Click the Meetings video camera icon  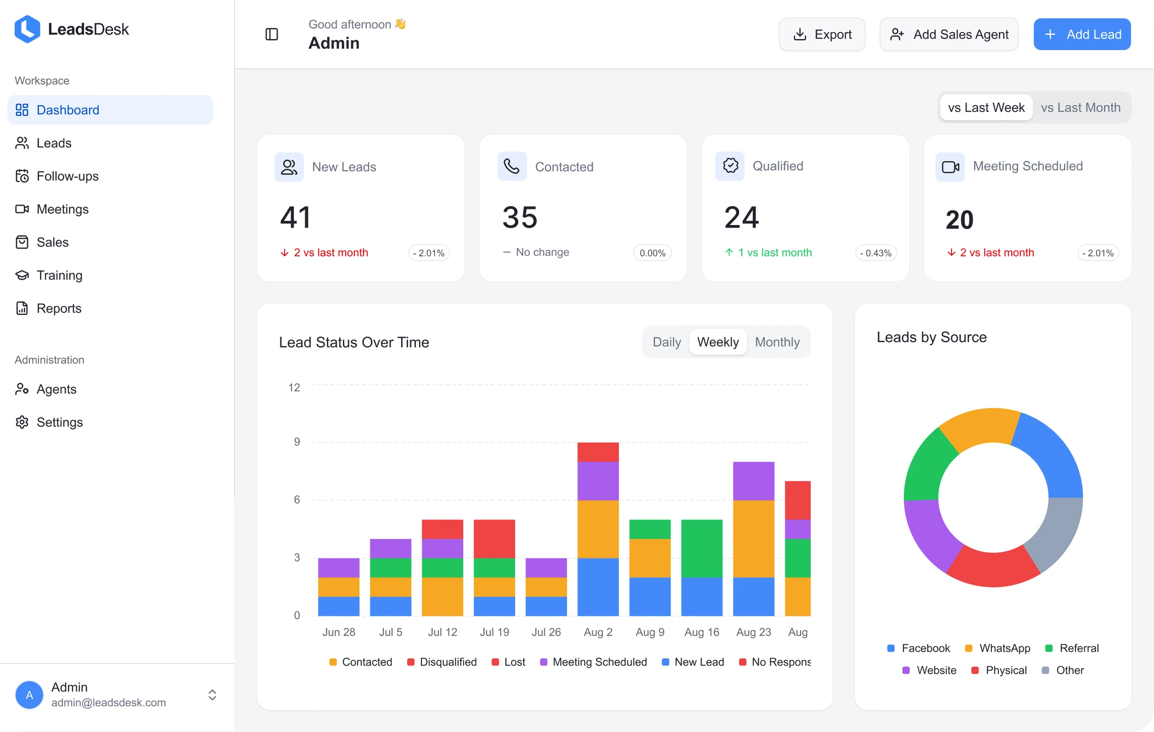pyautogui.click(x=22, y=209)
